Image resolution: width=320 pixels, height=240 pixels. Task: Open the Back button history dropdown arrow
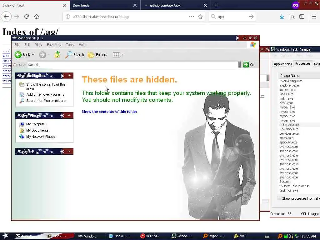pyautogui.click(x=33, y=55)
